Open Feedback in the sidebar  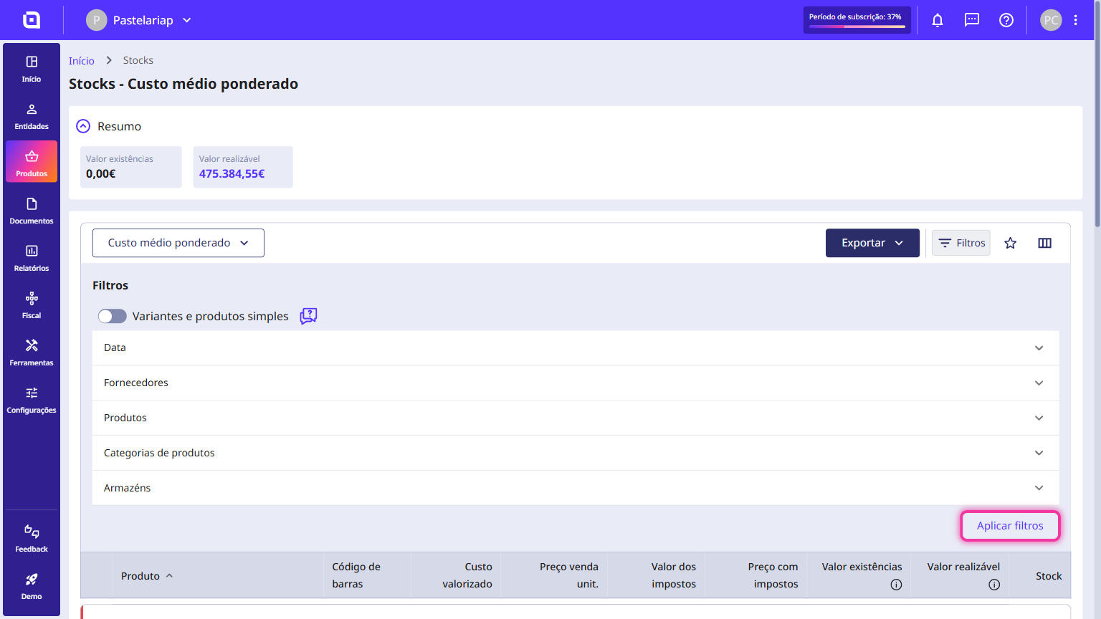click(x=32, y=539)
